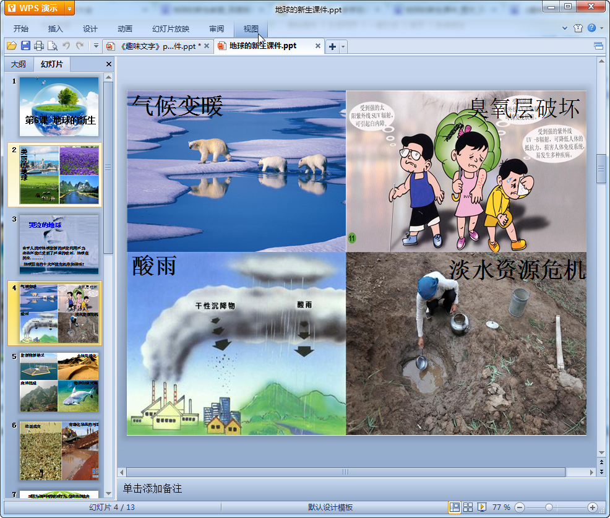The height and width of the screenshot is (518, 610).
Task: Click 默认设计模板 in status bar
Action: pos(330,507)
